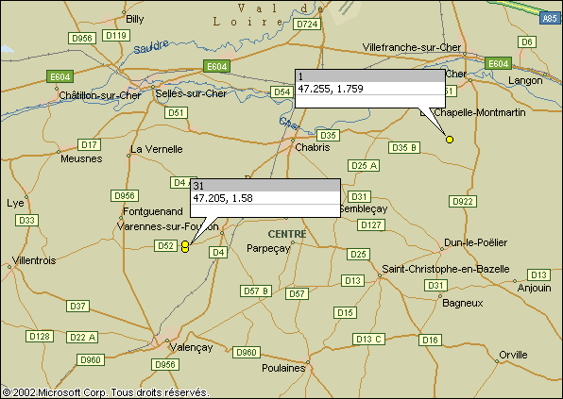This screenshot has height=399, width=563.
Task: Click the Valençay town label
Action: point(191,347)
